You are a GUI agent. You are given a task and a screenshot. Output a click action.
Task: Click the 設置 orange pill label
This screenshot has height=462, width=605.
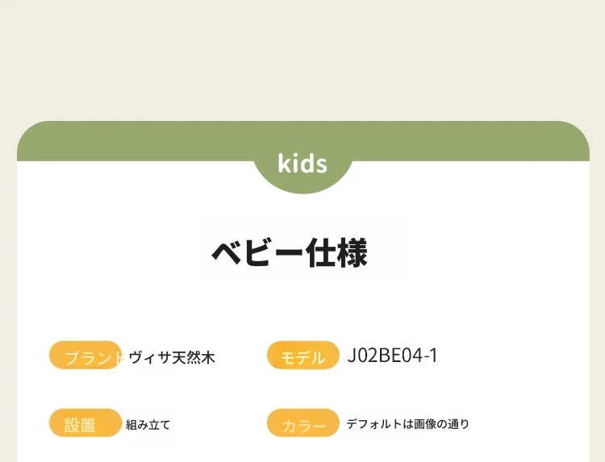[x=86, y=423]
